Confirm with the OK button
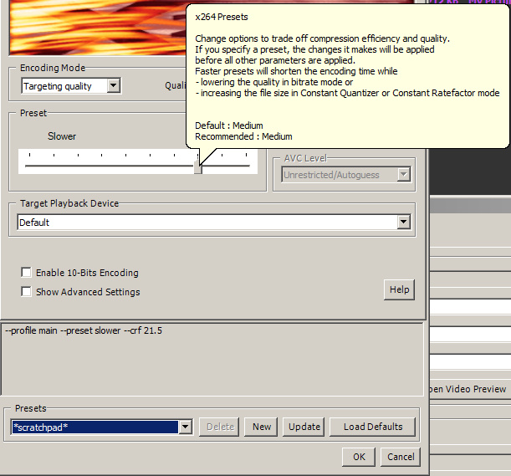 [x=359, y=457]
